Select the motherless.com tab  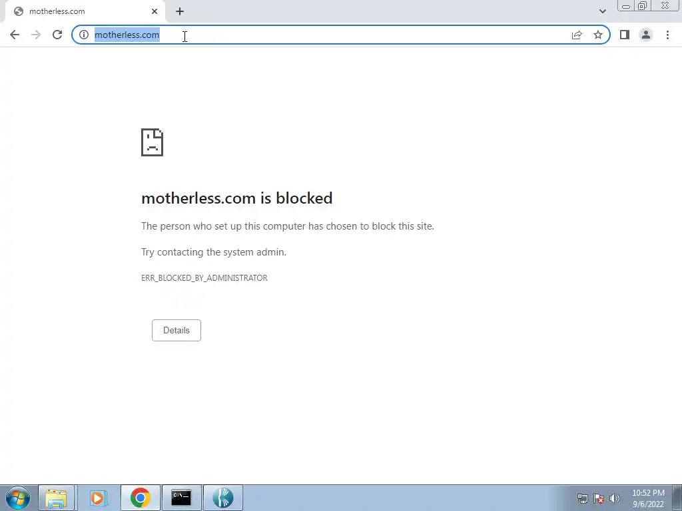point(85,11)
